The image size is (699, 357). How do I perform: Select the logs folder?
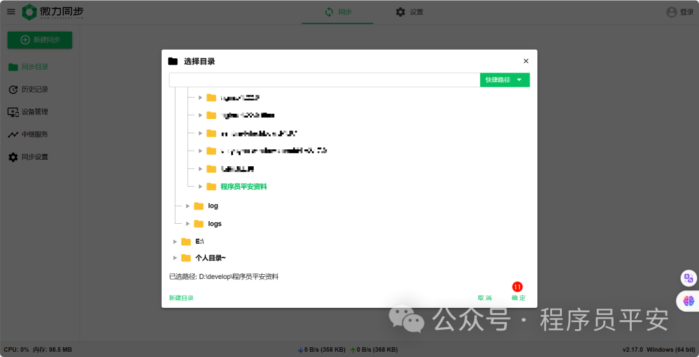tap(215, 224)
